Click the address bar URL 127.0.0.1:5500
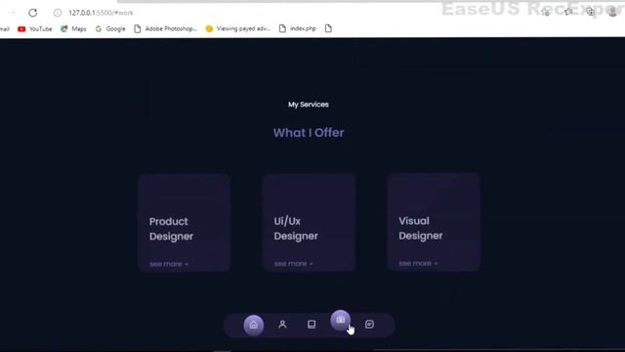The width and height of the screenshot is (625, 352). [101, 13]
